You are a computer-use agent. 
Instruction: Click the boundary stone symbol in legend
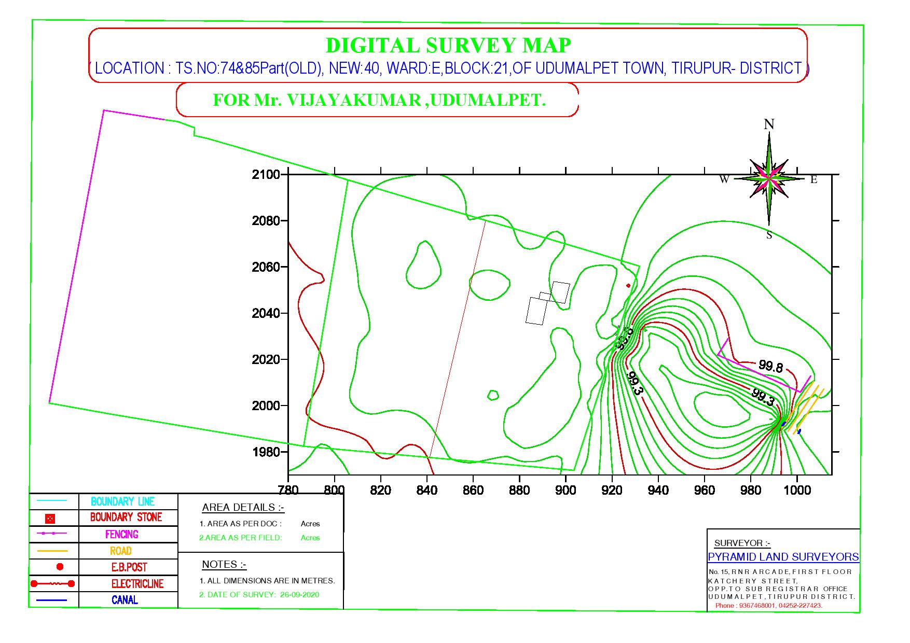[x=49, y=518]
